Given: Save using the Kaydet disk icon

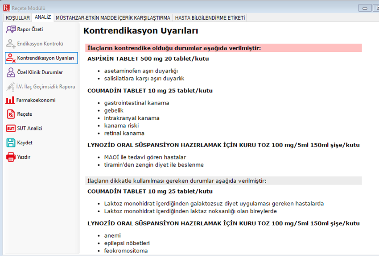Looking at the screenshot, I should 11,143.
